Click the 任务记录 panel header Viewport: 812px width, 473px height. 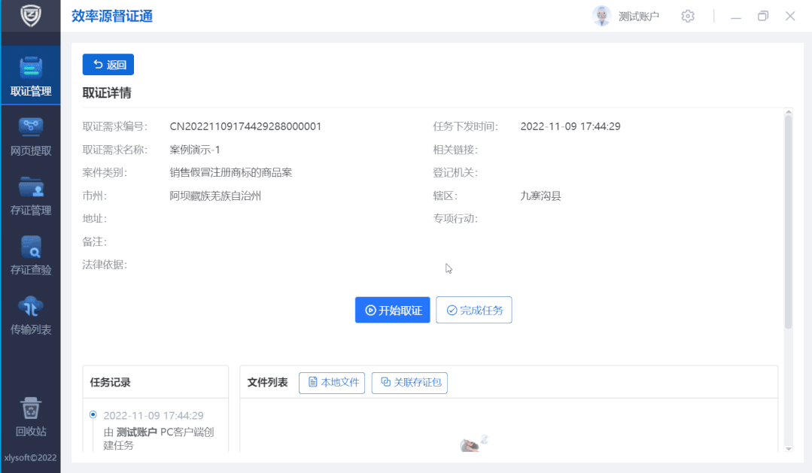click(111, 381)
